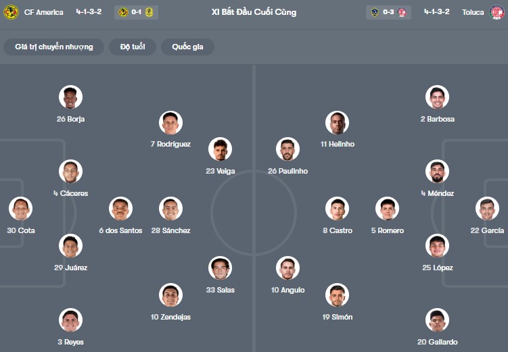508x352 pixels.
Task: Select the Giá trị chuyển nhượng filter
Action: tap(54, 47)
